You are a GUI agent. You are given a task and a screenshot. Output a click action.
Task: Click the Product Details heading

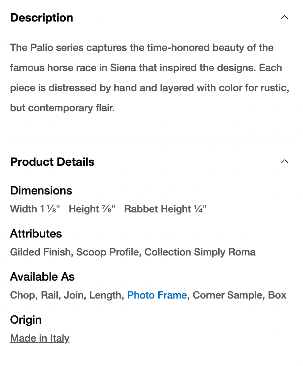(52, 162)
